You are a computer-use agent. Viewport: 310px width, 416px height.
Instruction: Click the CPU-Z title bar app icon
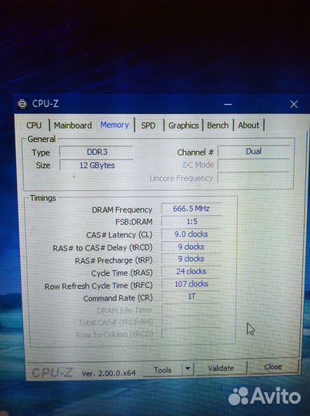[22, 104]
